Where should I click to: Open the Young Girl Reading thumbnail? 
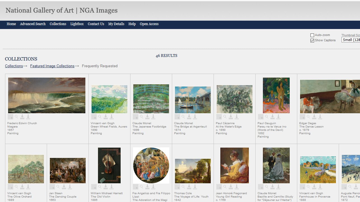[x=235, y=165]
